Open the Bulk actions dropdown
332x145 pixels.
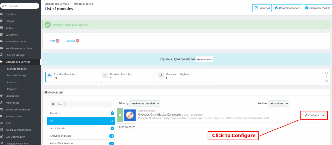coord(127,127)
